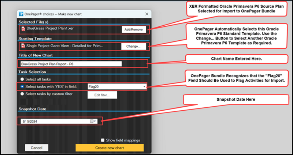The width and height of the screenshot is (293, 155).
Task: Click the Title of New Chart heading
Action: point(36,55)
